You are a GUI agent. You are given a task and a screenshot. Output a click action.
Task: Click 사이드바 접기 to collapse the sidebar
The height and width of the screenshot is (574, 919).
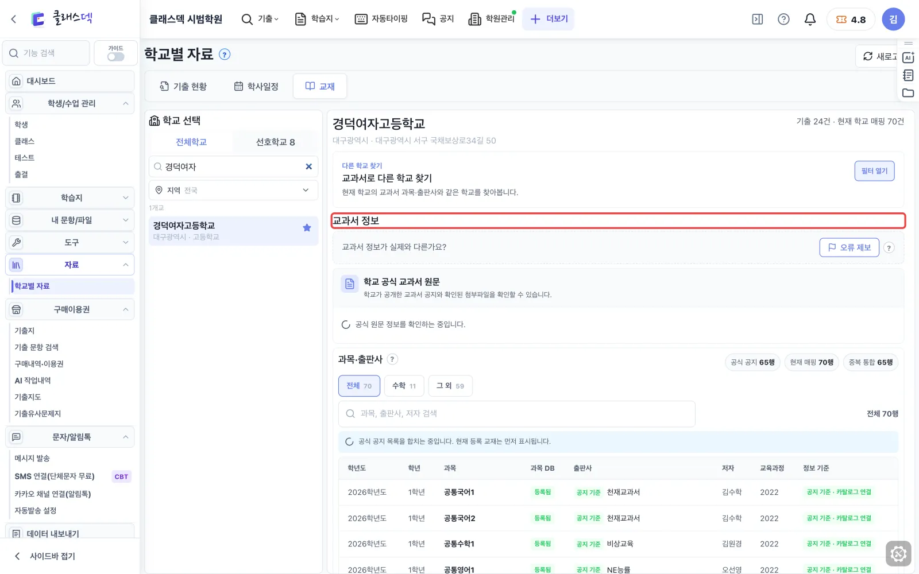(45, 556)
